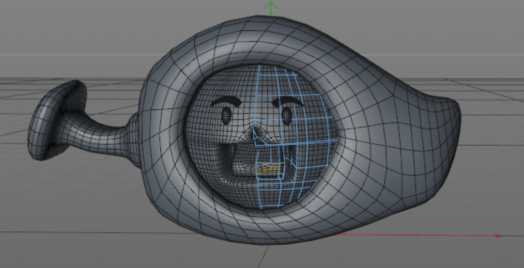Click the green Y-axis arrow handle

[270, 8]
